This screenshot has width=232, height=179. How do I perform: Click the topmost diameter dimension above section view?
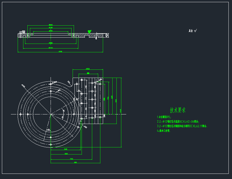(x=51, y=25)
